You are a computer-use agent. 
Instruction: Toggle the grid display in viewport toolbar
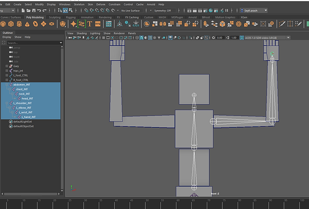[104, 37]
